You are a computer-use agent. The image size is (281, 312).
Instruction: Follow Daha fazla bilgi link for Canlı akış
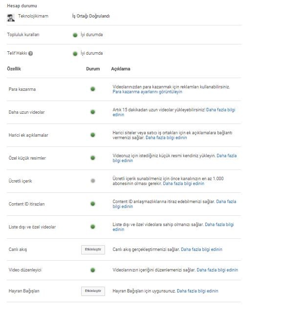tap(201, 250)
